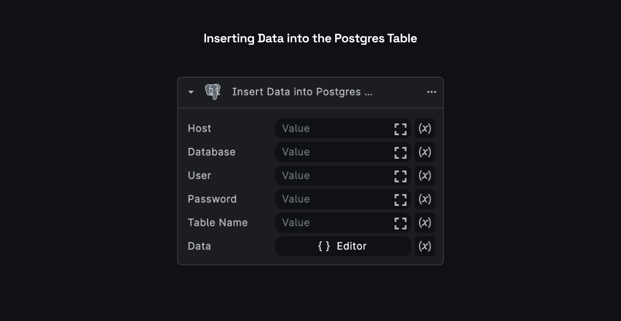This screenshot has height=321, width=621.
Task: Open the Data Editor button
Action: [x=343, y=246]
